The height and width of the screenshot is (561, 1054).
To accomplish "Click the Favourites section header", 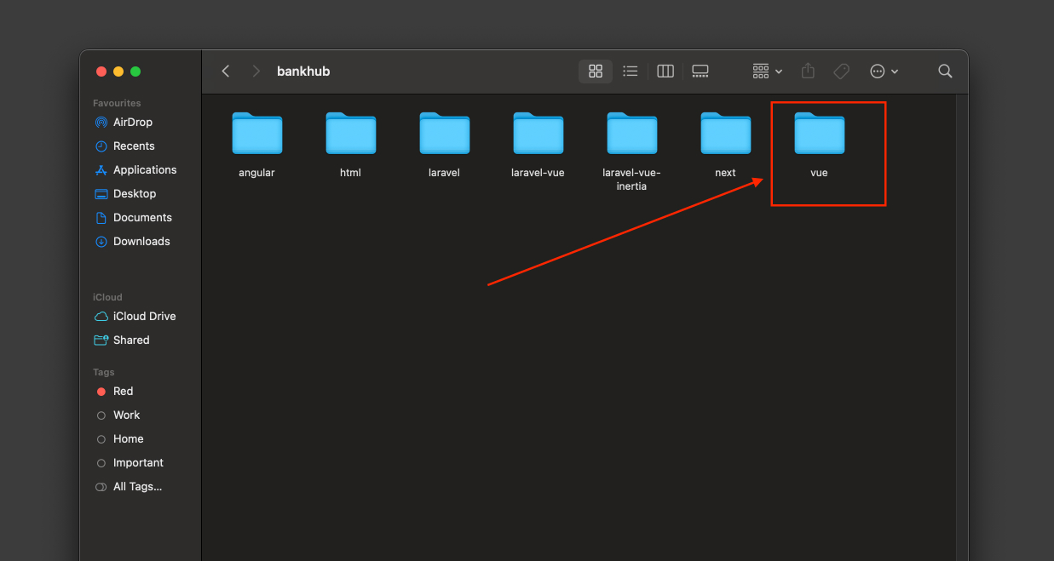I will (117, 103).
